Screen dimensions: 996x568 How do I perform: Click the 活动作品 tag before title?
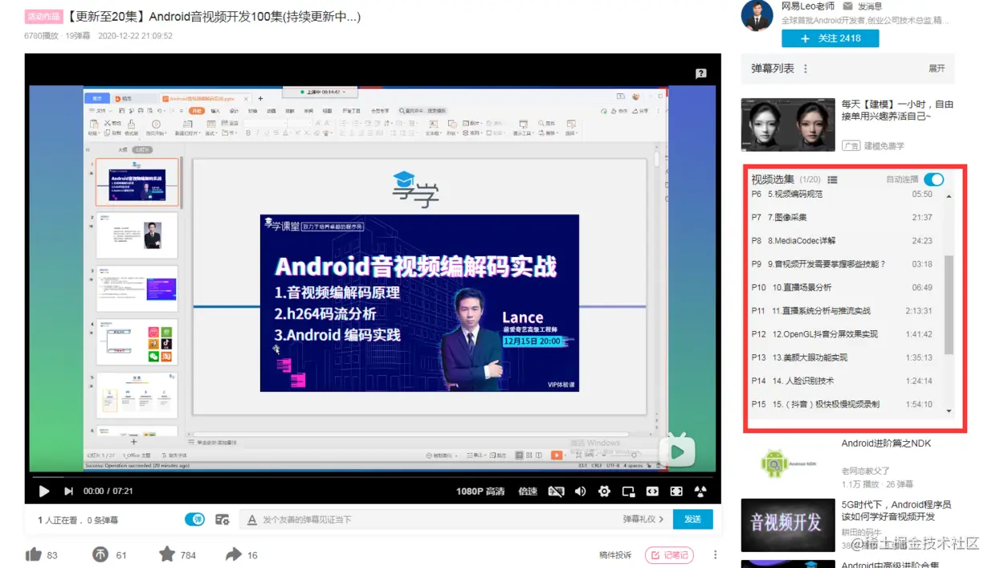(43, 17)
